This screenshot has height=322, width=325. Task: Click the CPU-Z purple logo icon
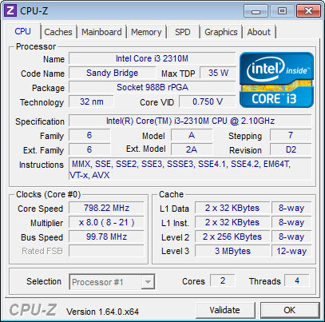pos(10,10)
